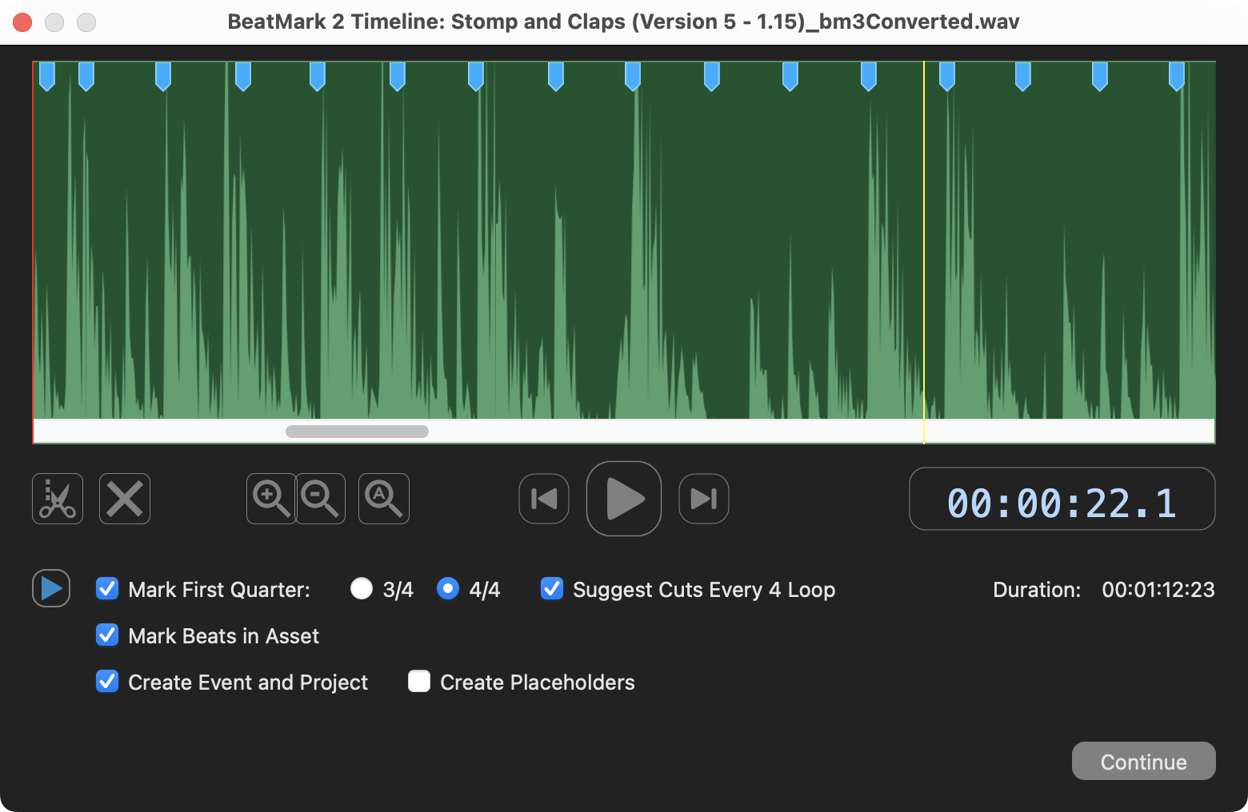Click the yellow playhead line in the waveform
The width and height of the screenshot is (1248, 812).
(x=924, y=252)
